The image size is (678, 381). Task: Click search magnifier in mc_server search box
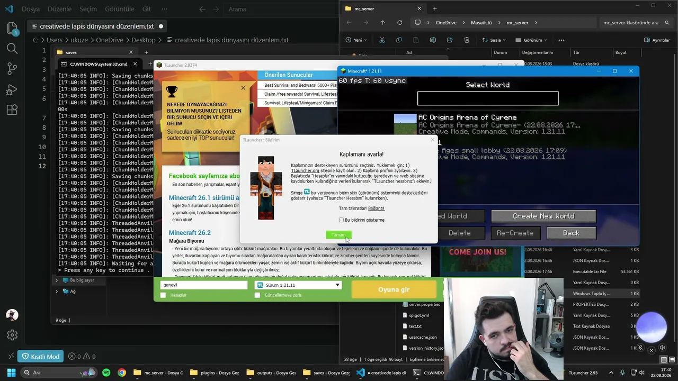[668, 23]
